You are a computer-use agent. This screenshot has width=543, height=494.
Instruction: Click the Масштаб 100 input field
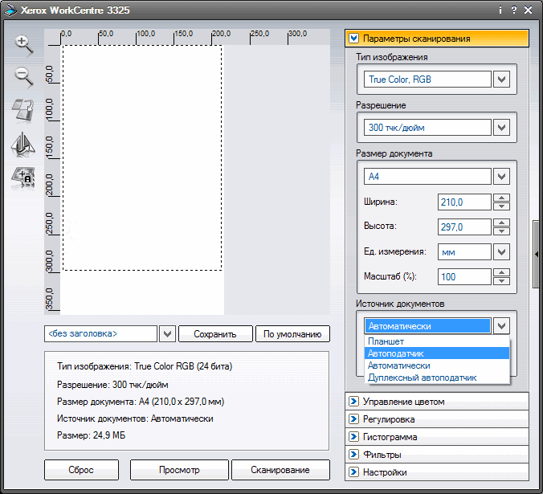point(464,276)
